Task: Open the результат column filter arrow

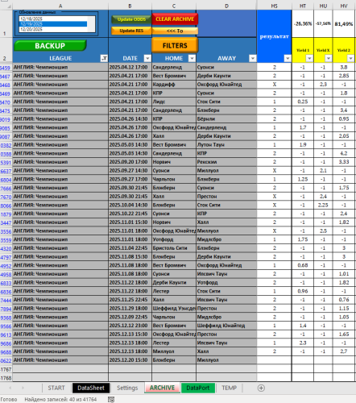Action: pos(288,58)
